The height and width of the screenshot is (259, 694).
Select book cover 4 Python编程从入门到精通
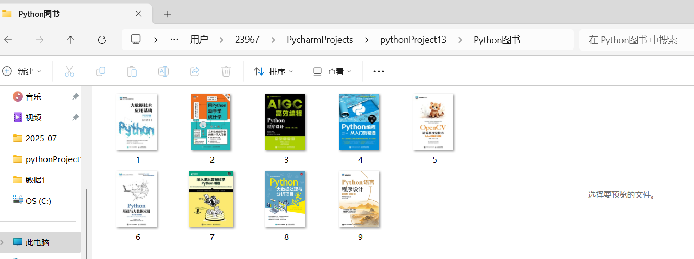(359, 122)
